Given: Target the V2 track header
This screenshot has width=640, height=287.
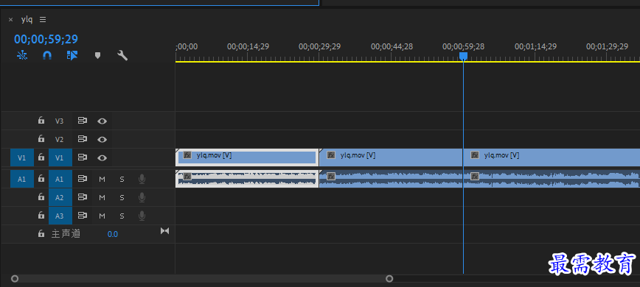Looking at the screenshot, I should point(60,139).
